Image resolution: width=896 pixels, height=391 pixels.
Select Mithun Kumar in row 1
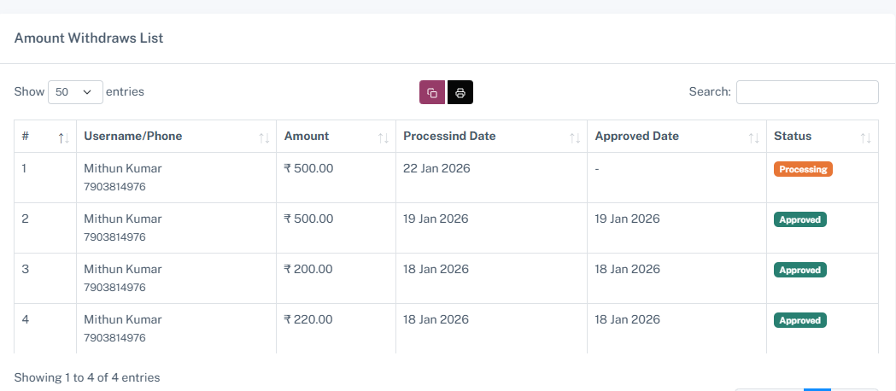point(122,168)
